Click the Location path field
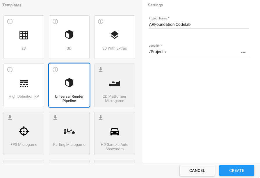This screenshot has width=260, height=178. tap(193, 52)
